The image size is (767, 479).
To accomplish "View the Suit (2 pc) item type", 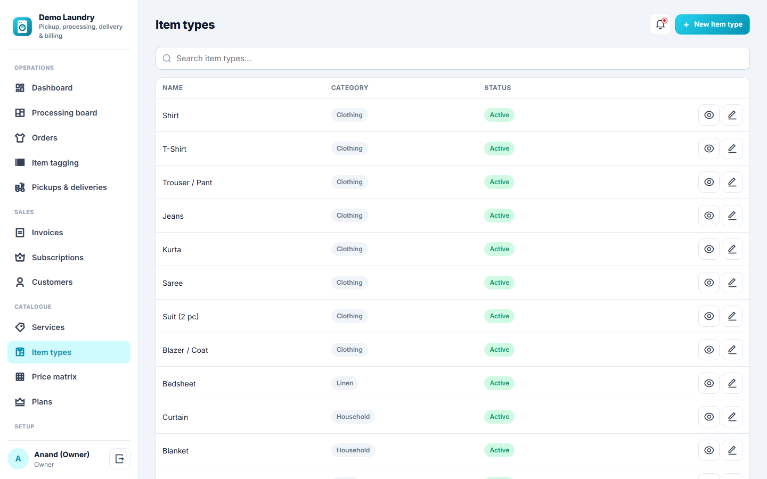I will (709, 316).
